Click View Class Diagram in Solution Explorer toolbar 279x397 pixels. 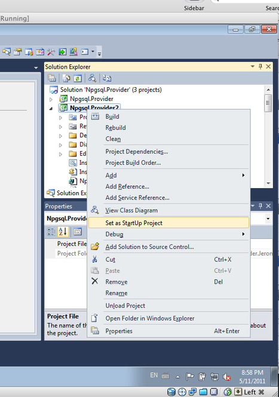pyautogui.click(x=92, y=78)
